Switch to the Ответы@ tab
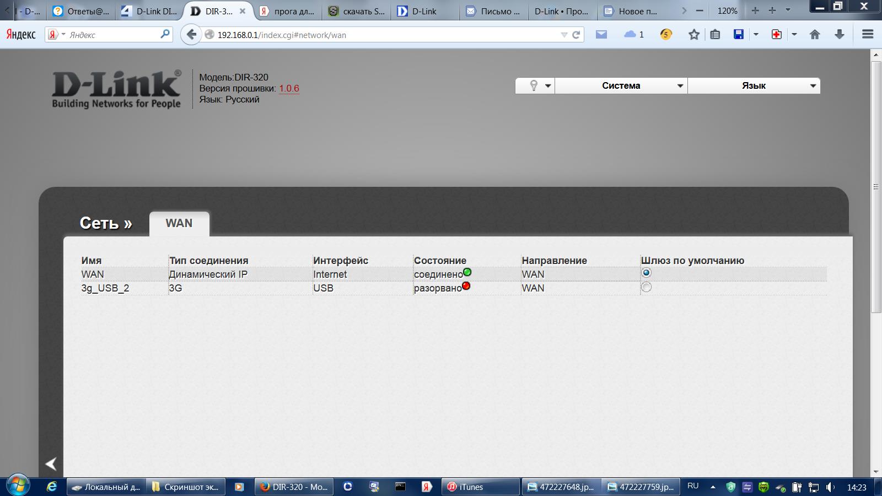This screenshot has height=496, width=882. pyautogui.click(x=81, y=11)
